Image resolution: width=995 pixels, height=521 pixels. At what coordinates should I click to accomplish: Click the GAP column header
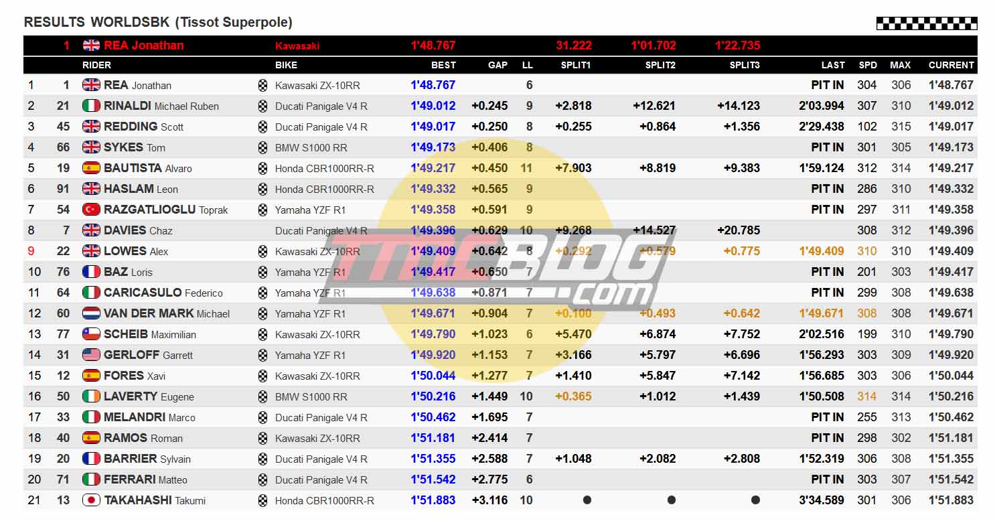pyautogui.click(x=497, y=65)
